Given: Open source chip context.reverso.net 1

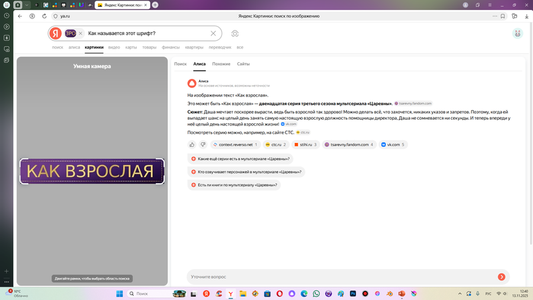Looking at the screenshot, I should tap(235, 145).
